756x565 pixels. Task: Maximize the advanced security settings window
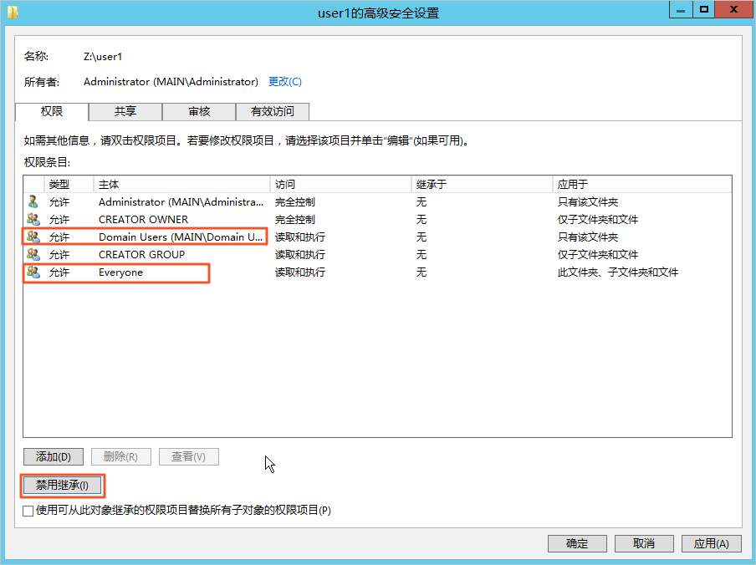(x=704, y=10)
